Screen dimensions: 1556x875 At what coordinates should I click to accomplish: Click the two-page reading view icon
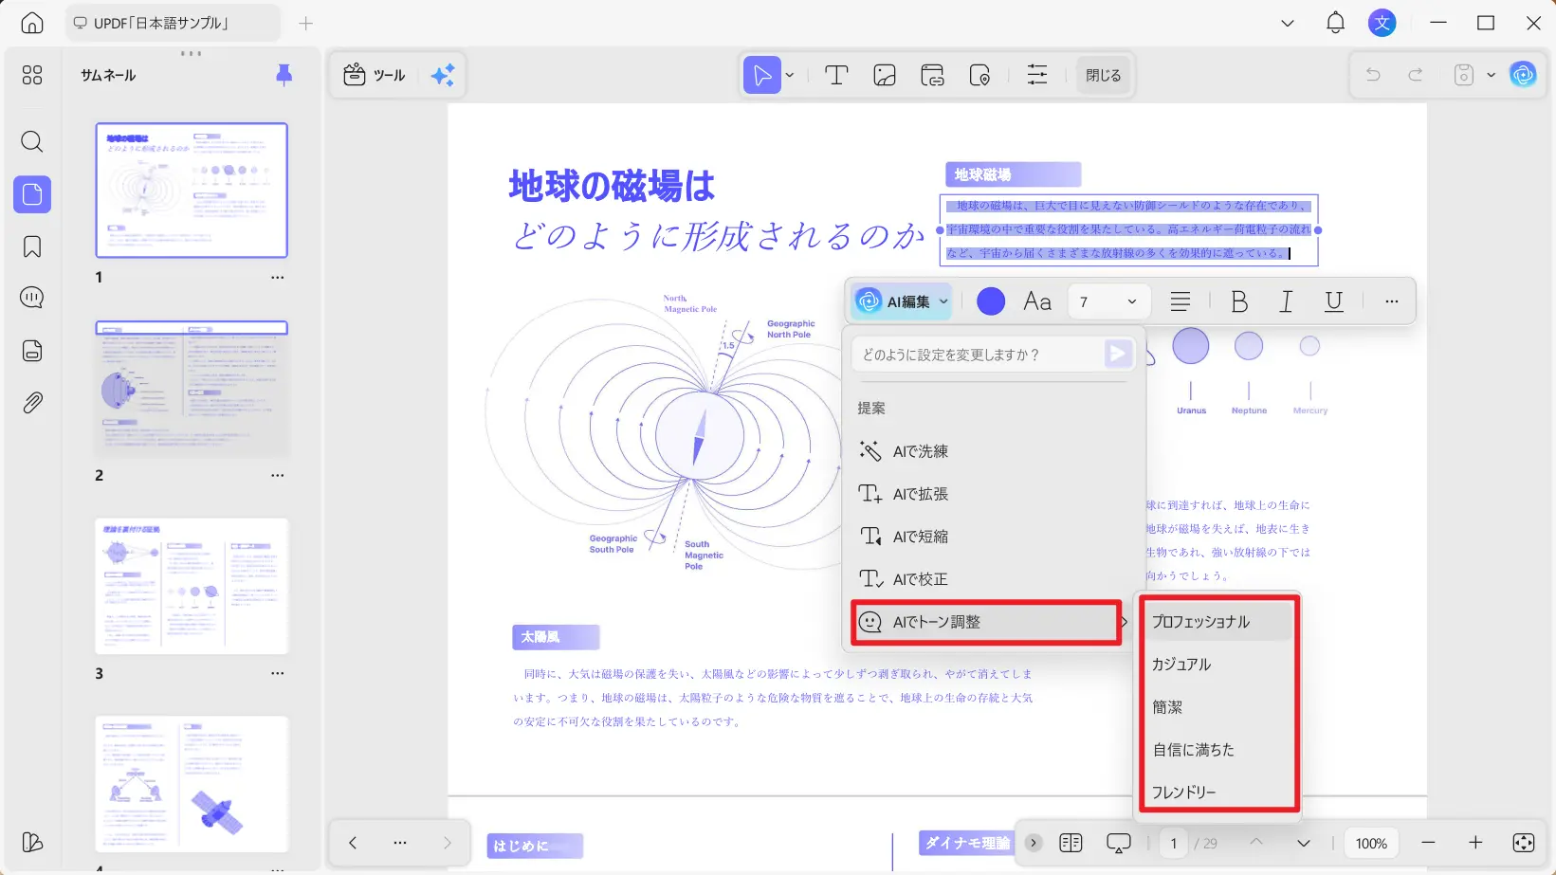(x=1071, y=842)
